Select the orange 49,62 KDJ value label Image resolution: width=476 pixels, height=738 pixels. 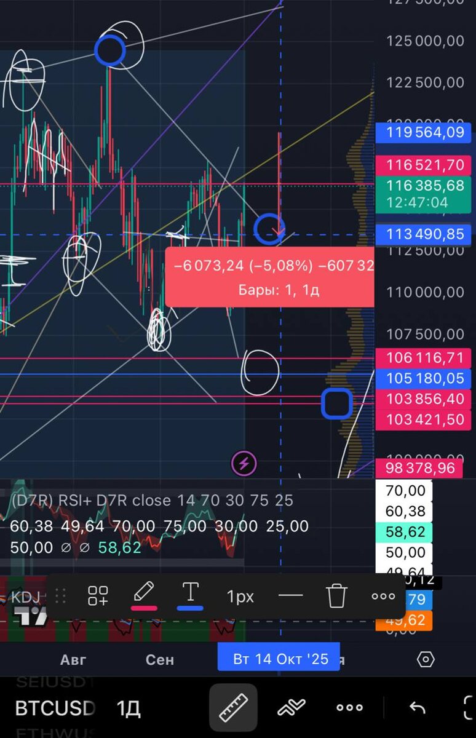[x=404, y=620]
